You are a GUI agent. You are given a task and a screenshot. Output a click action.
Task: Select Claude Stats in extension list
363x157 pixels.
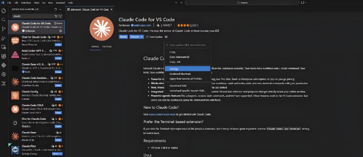pos(36,136)
